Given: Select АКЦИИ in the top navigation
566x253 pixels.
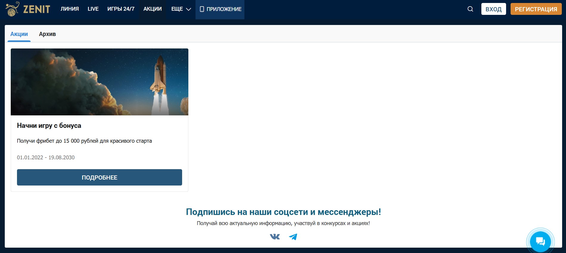Looking at the screenshot, I should pyautogui.click(x=152, y=9).
